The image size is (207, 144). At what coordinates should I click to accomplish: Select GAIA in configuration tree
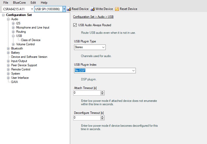point(14,82)
